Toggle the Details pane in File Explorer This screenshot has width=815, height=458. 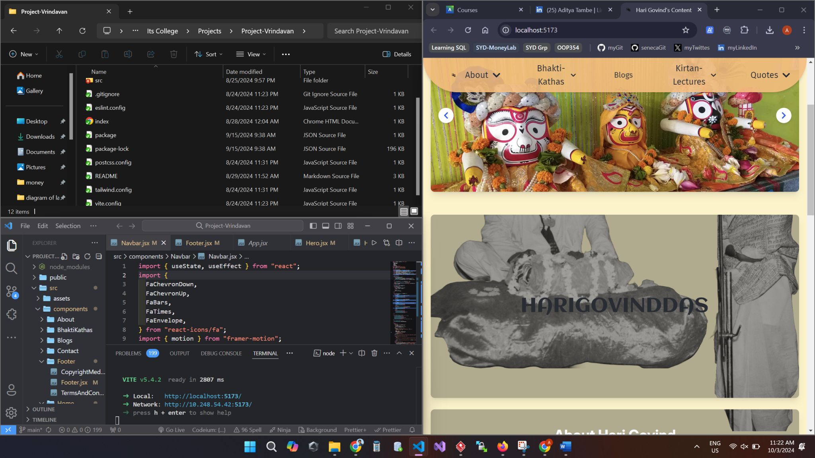[397, 54]
